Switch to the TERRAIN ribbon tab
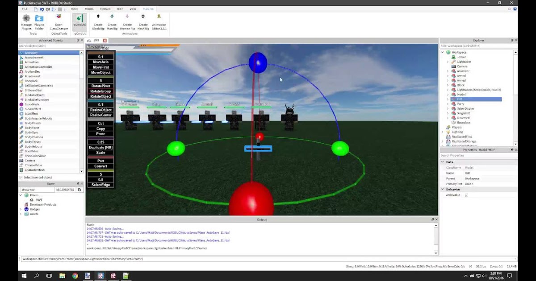Screen dimensions: 536x281 click(x=105, y=9)
